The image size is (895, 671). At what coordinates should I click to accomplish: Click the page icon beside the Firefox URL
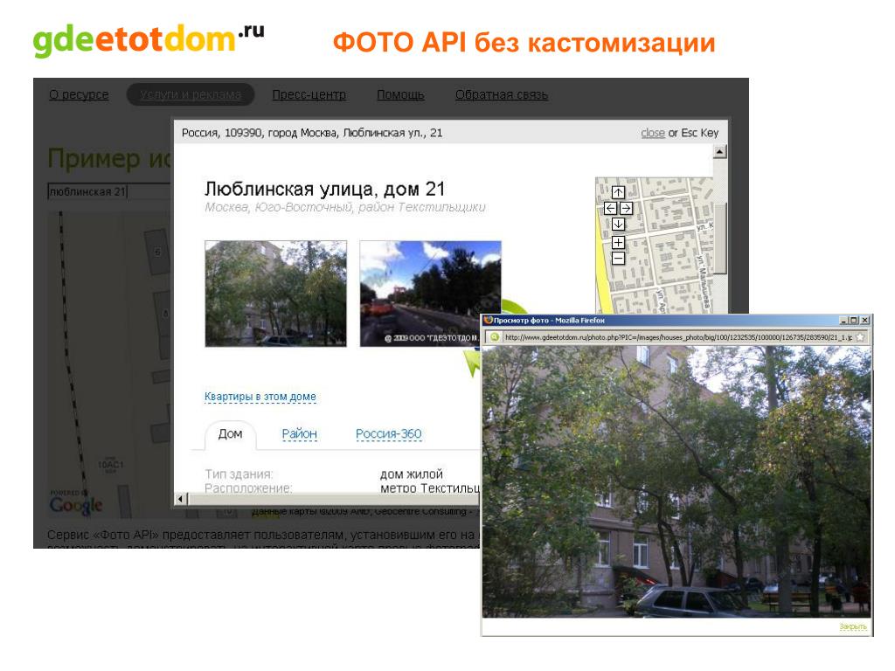pos(495,337)
